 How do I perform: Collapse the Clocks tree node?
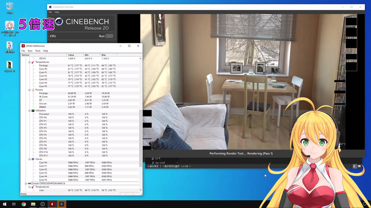(x=30, y=159)
